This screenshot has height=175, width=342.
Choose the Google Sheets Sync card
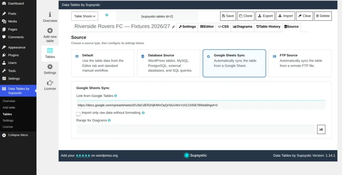click(234, 63)
